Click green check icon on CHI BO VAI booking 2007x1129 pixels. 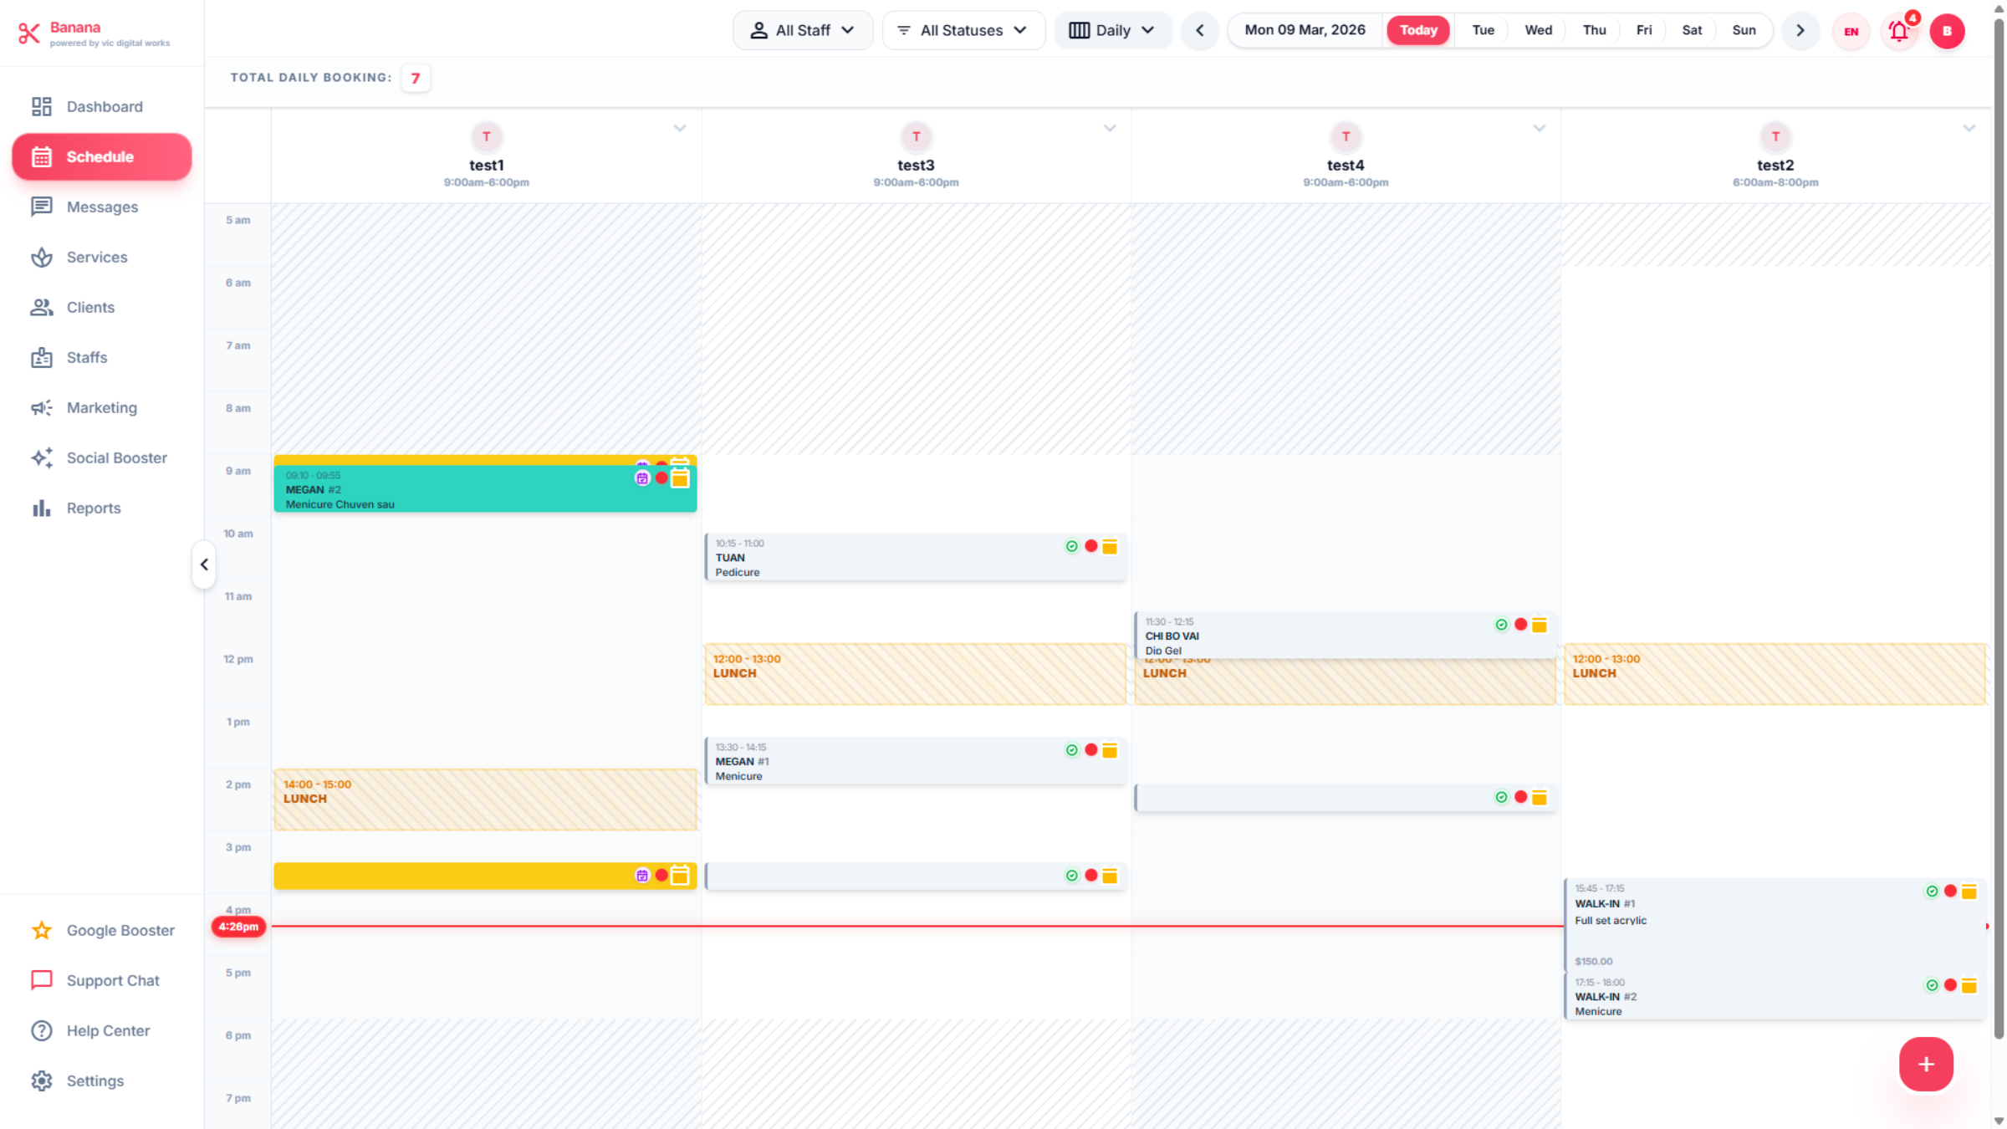pos(1501,625)
